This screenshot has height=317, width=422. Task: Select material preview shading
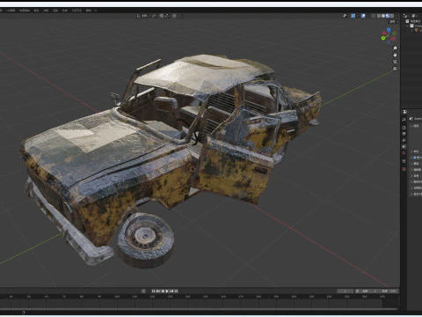pyautogui.click(x=388, y=16)
